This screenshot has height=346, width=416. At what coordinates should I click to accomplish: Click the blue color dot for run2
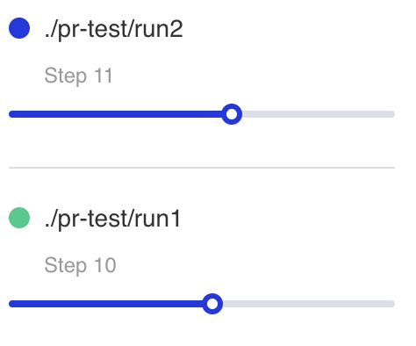tap(19, 28)
